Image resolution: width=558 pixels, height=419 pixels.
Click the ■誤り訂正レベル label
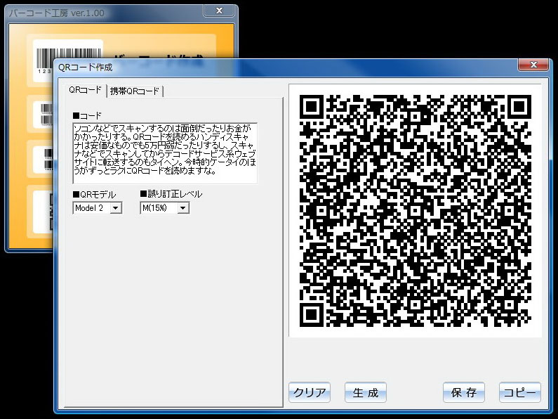[171, 194]
